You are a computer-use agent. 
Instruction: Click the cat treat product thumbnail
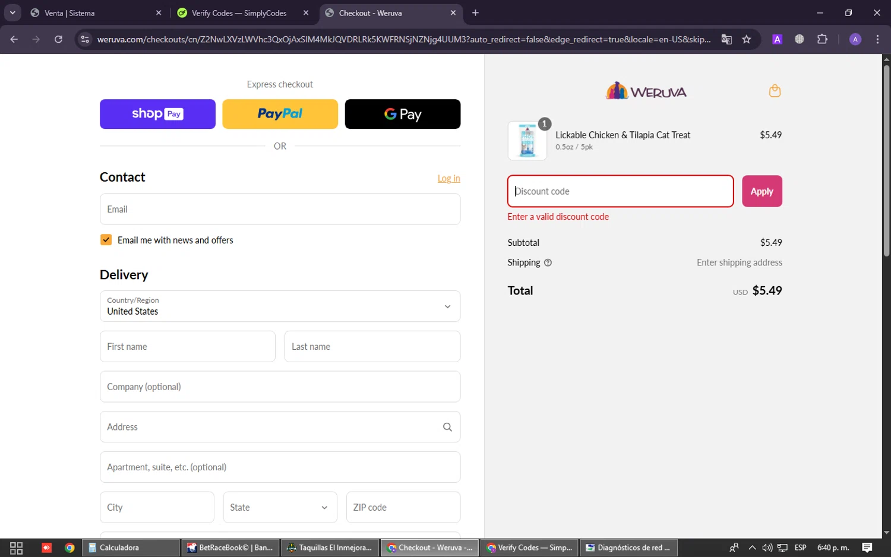527,141
